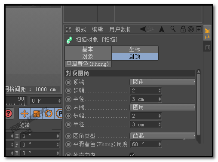Screen dimensions: 218x162
Task: Click the stepper on H rotation field
Action: pyautogui.click(x=58, y=136)
